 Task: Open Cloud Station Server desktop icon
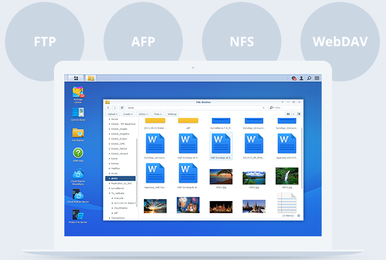click(78, 196)
